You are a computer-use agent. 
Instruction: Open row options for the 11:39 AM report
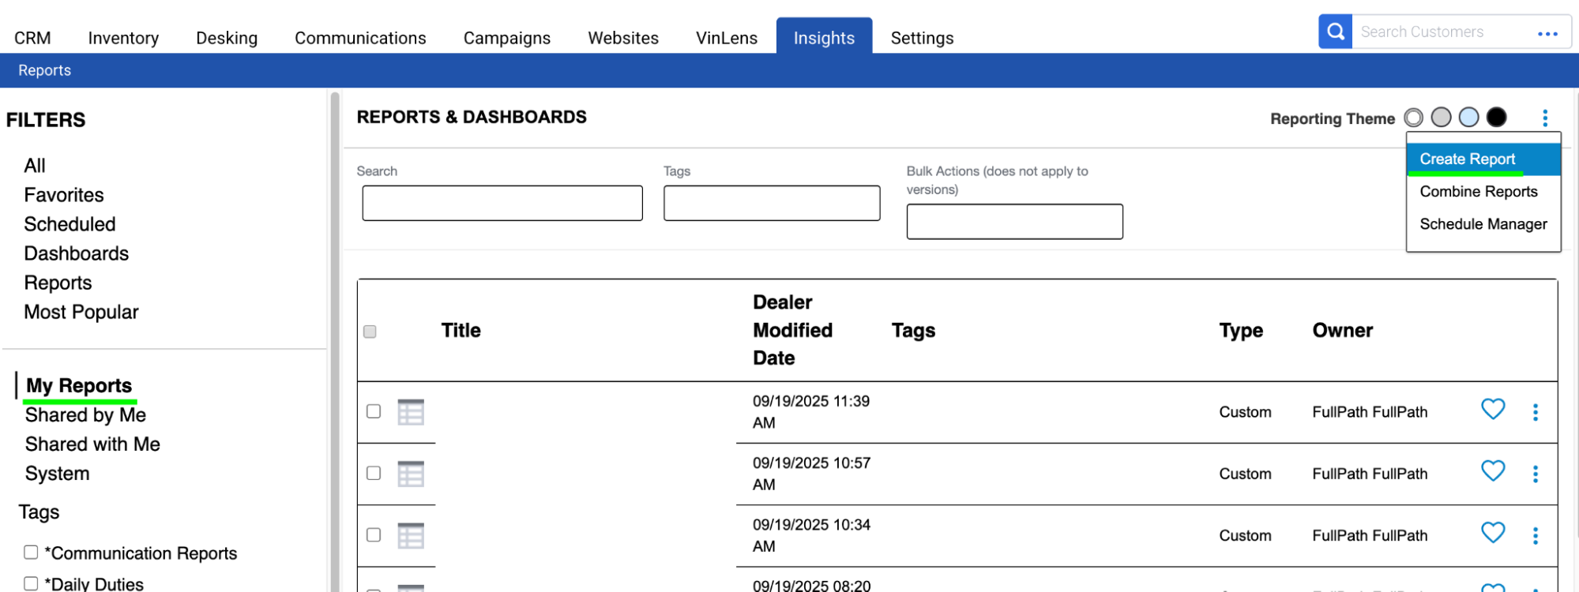click(1535, 412)
